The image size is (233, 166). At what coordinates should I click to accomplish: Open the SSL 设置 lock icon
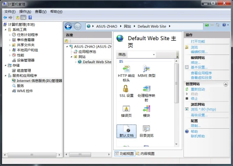[126, 91]
